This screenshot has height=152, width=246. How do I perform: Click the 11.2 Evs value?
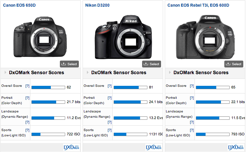pos(74,118)
